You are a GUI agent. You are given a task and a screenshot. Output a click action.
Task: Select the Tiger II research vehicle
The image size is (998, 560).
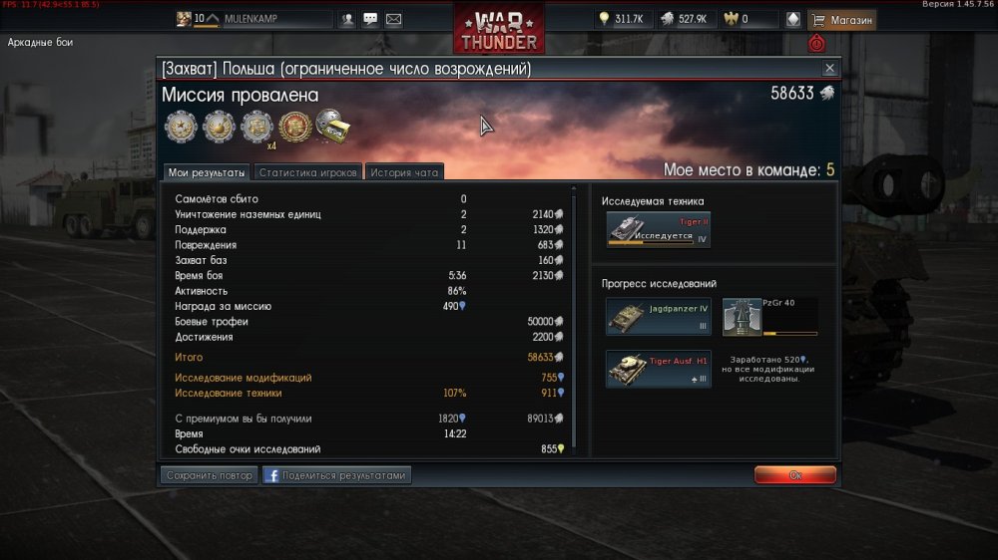point(658,229)
